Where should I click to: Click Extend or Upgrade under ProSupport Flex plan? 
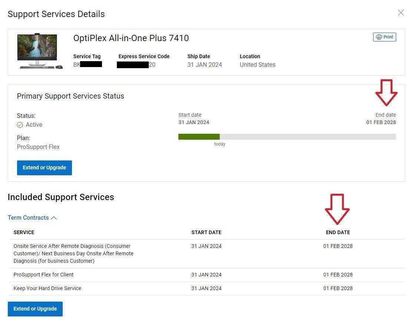coord(44,167)
